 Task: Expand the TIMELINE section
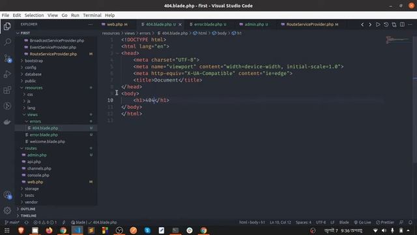tap(29, 215)
